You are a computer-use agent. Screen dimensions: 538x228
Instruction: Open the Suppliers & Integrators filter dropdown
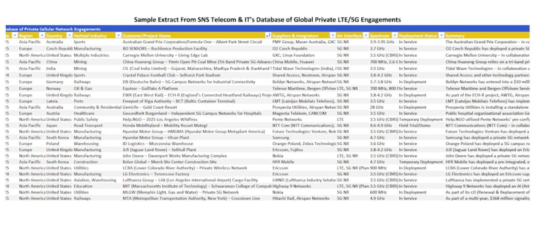pyautogui.click(x=333, y=36)
